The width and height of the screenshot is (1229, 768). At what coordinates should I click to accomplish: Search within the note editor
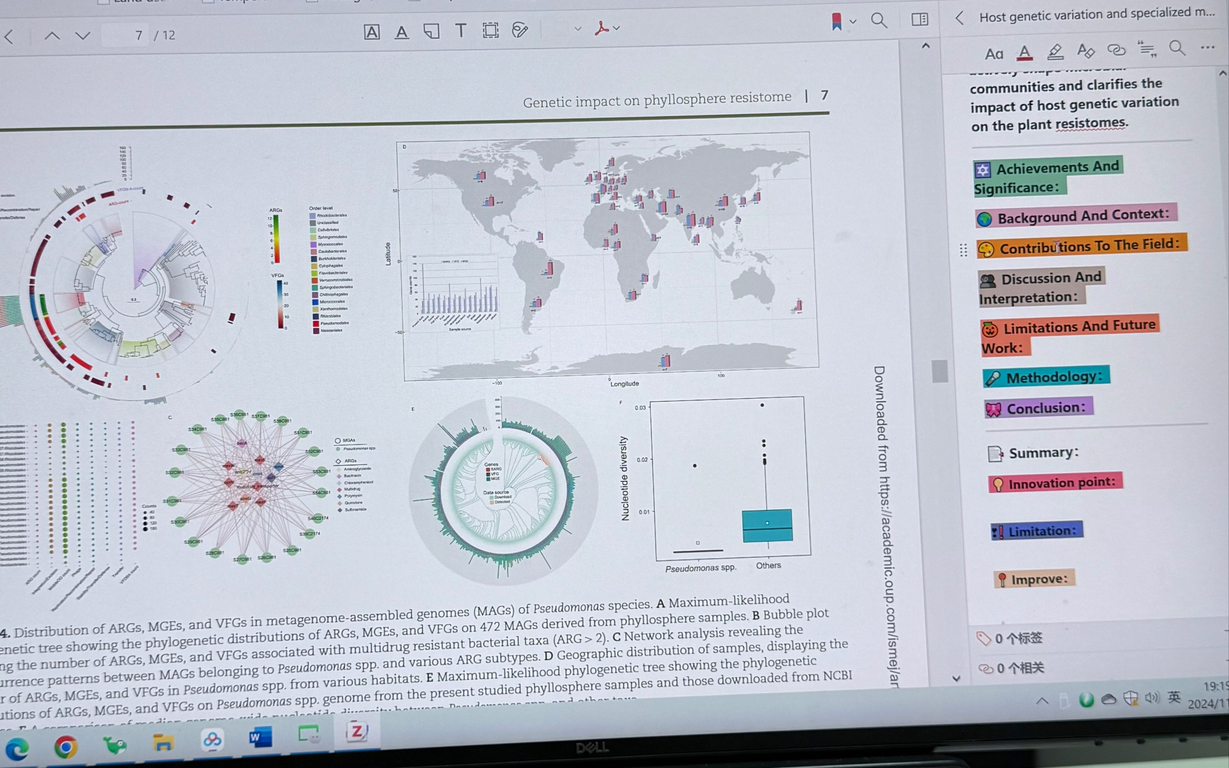point(1177,48)
